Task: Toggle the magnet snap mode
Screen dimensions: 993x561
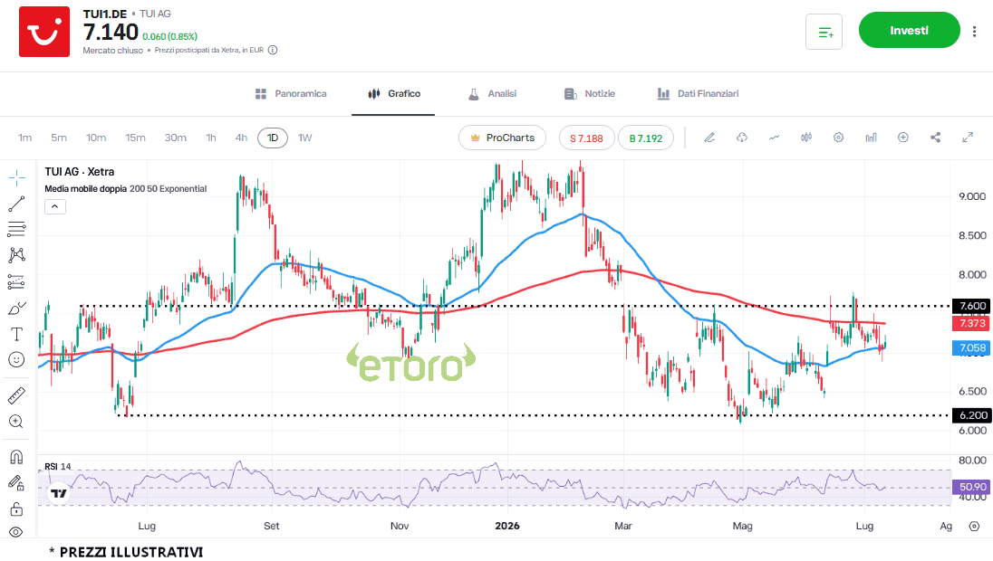Action: click(x=16, y=457)
